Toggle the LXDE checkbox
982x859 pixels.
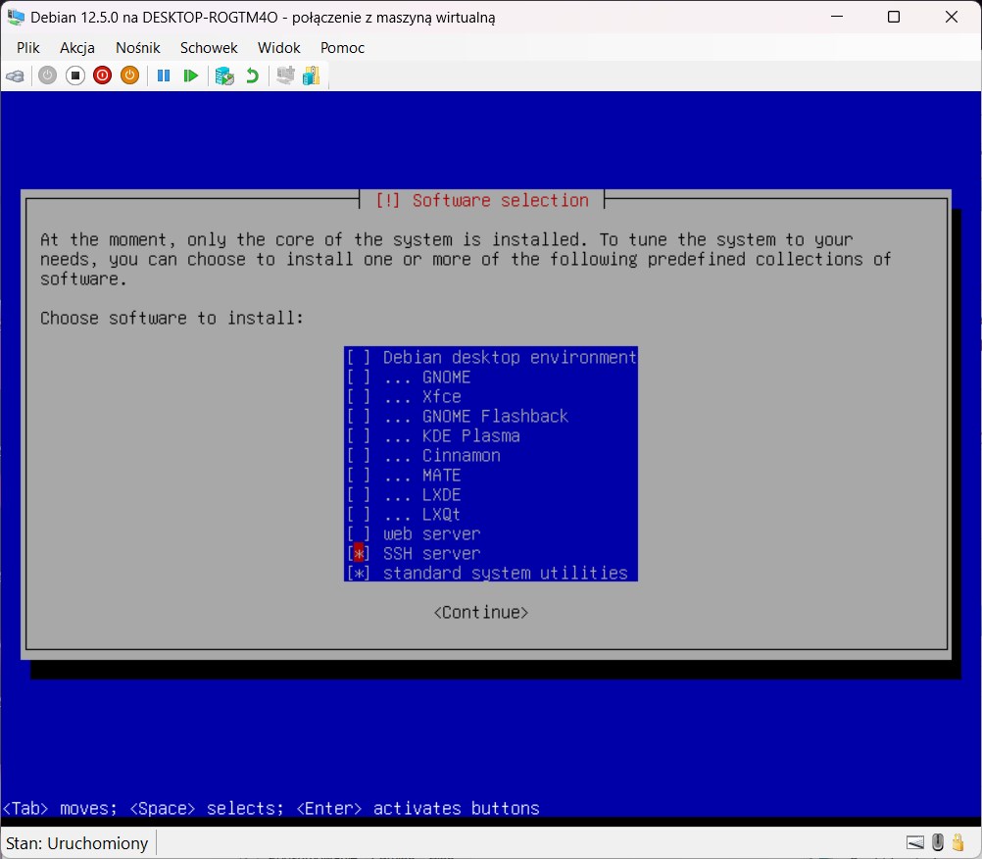click(359, 495)
